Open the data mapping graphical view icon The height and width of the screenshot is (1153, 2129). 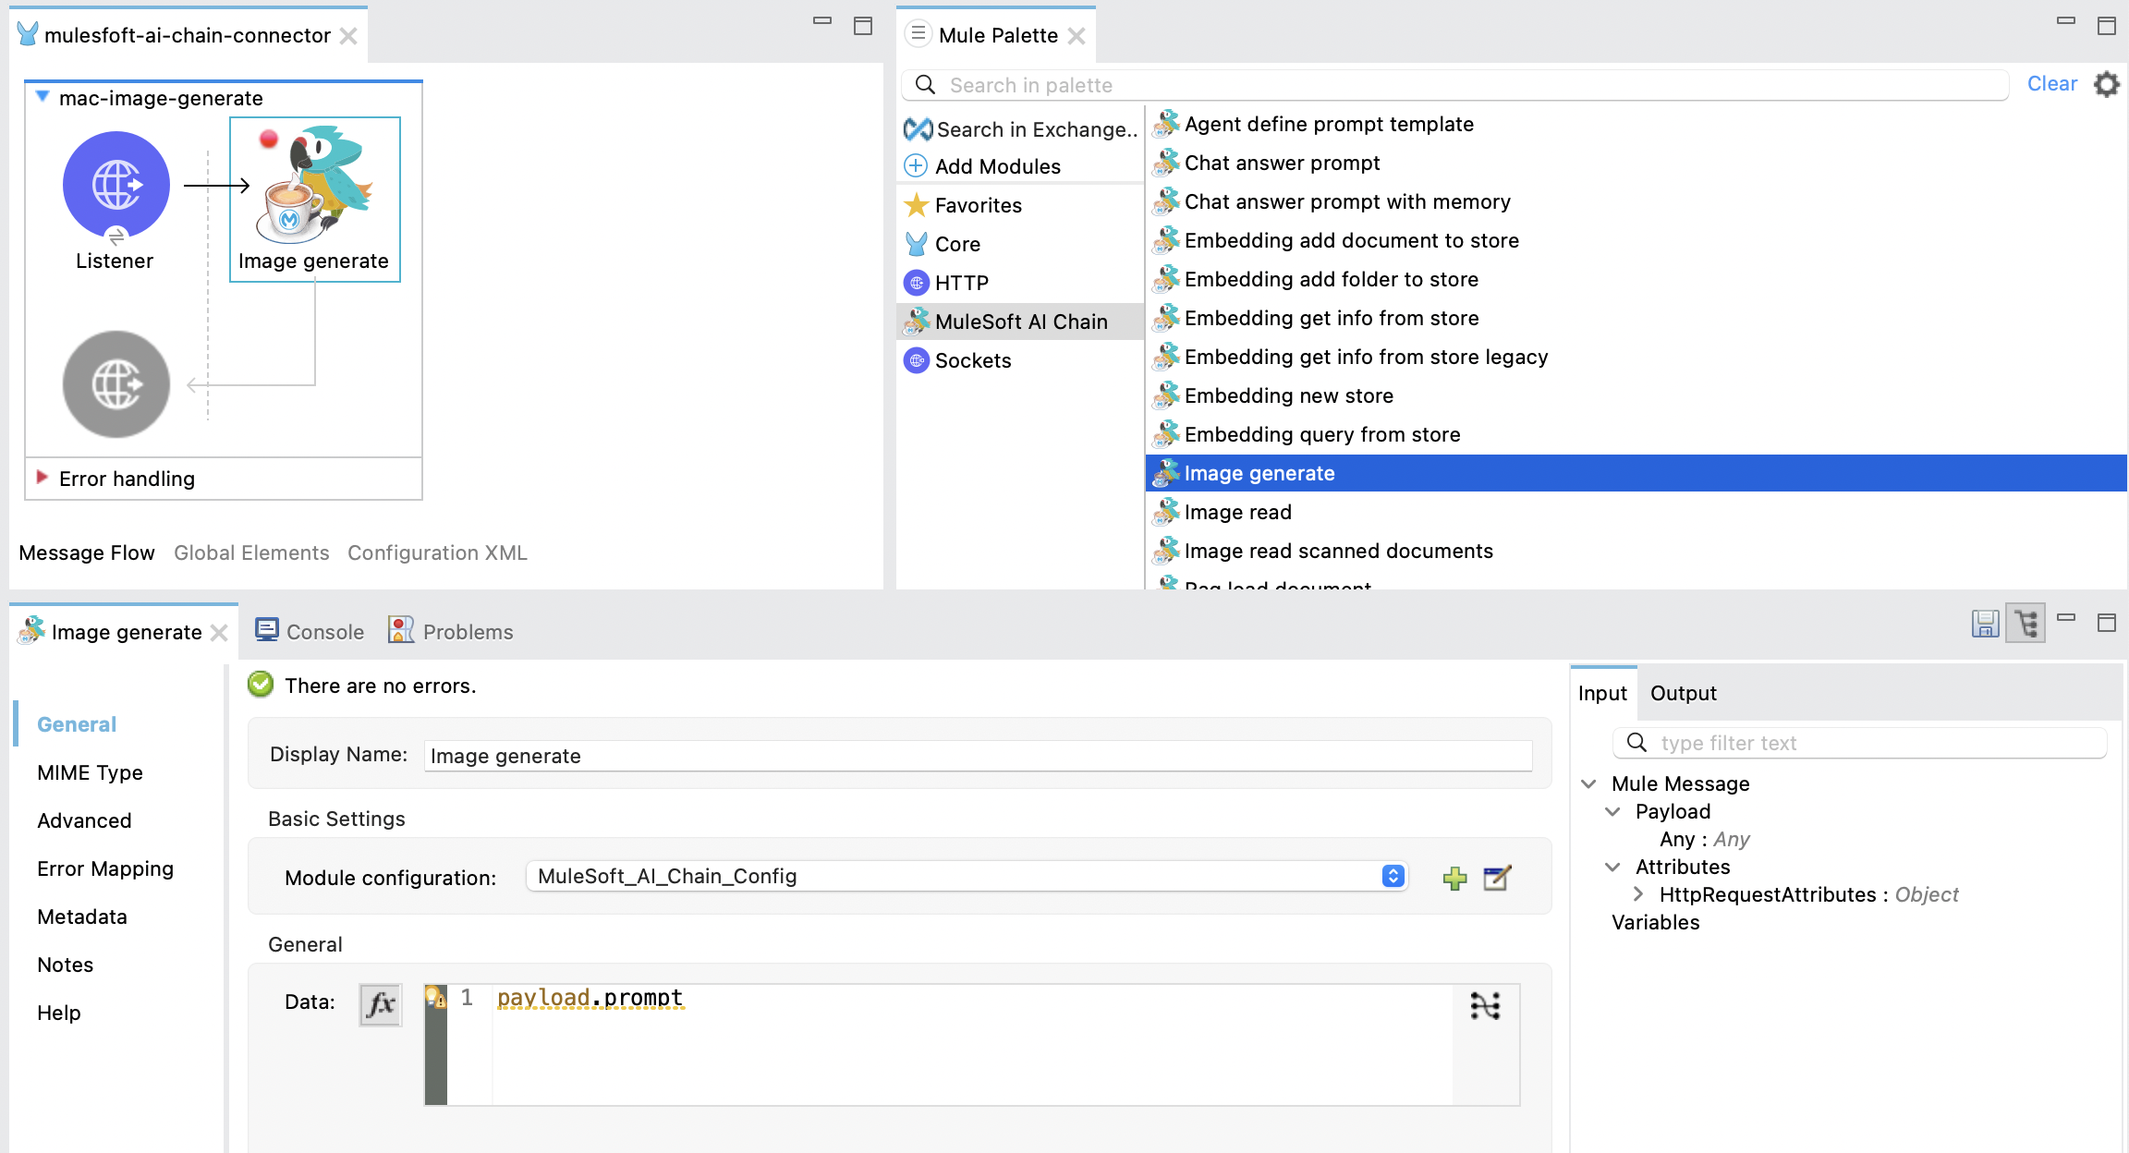pos(1485,1005)
